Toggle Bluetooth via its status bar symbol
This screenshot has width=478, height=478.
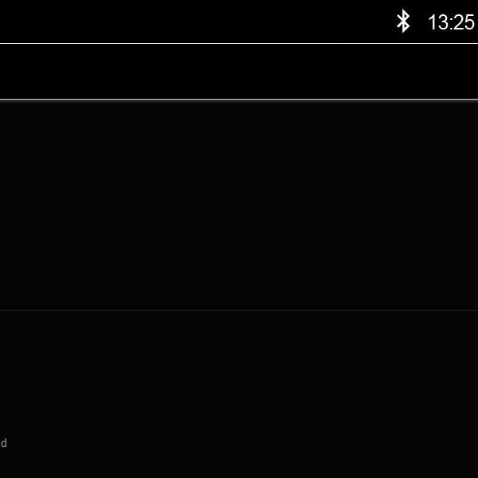403,22
